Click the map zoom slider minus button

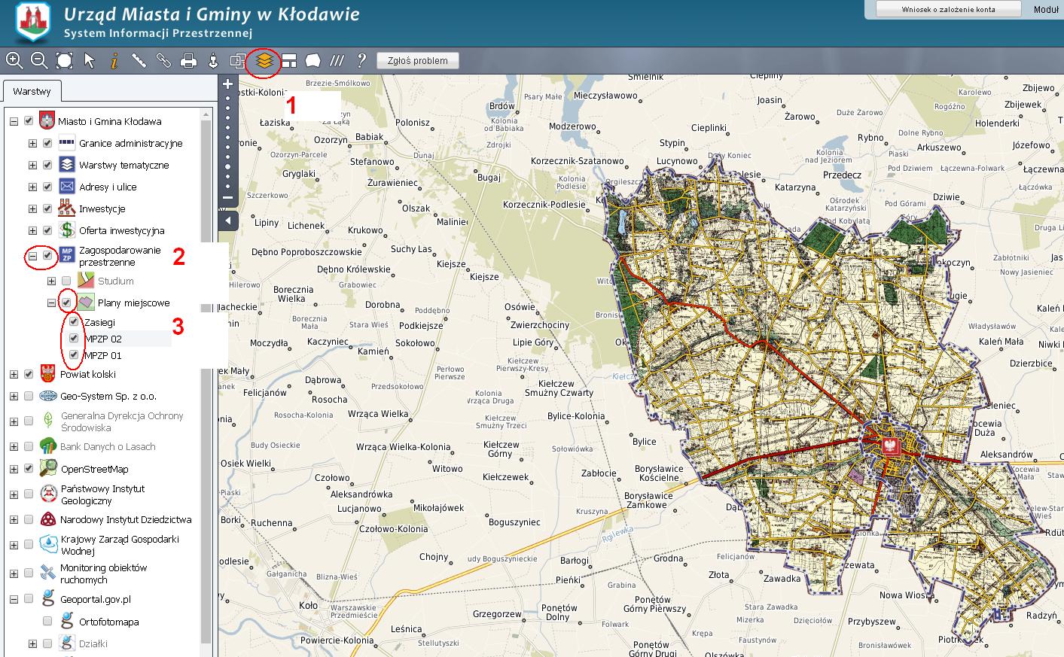tap(228, 198)
